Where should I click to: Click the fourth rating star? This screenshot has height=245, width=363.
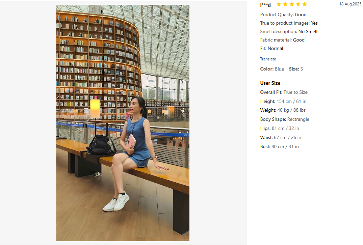point(298,4)
